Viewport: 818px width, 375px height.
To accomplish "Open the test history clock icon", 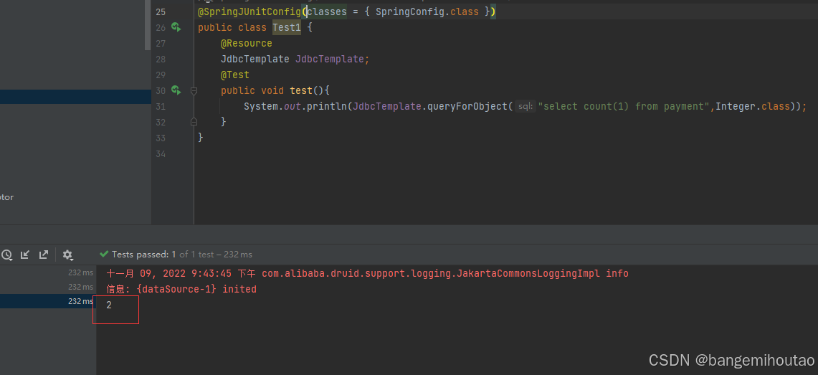I will pyautogui.click(x=6, y=255).
